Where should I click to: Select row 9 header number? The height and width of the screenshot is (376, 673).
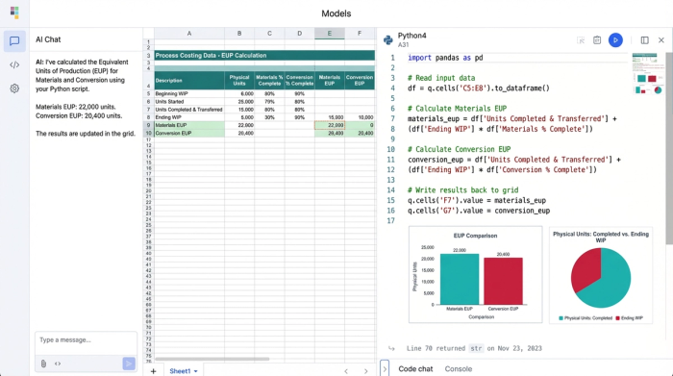(x=148, y=125)
